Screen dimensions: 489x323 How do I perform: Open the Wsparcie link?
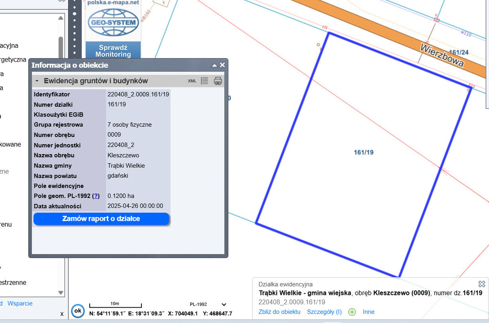pos(20,303)
